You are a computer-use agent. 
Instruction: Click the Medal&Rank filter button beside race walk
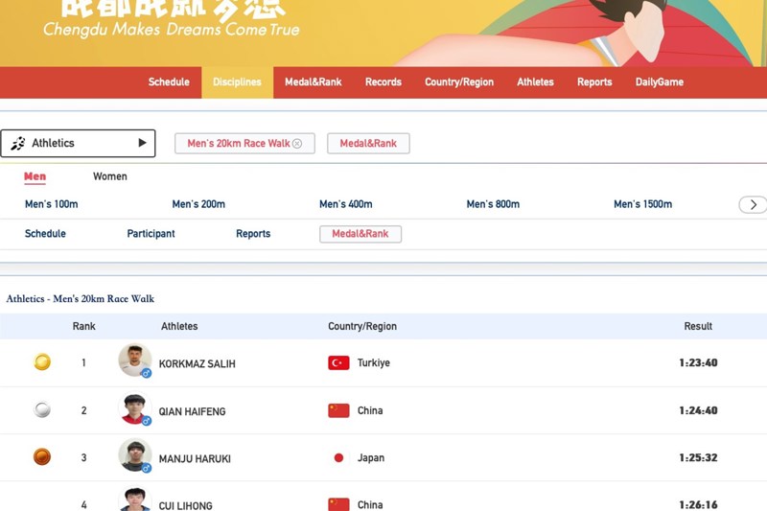click(368, 144)
